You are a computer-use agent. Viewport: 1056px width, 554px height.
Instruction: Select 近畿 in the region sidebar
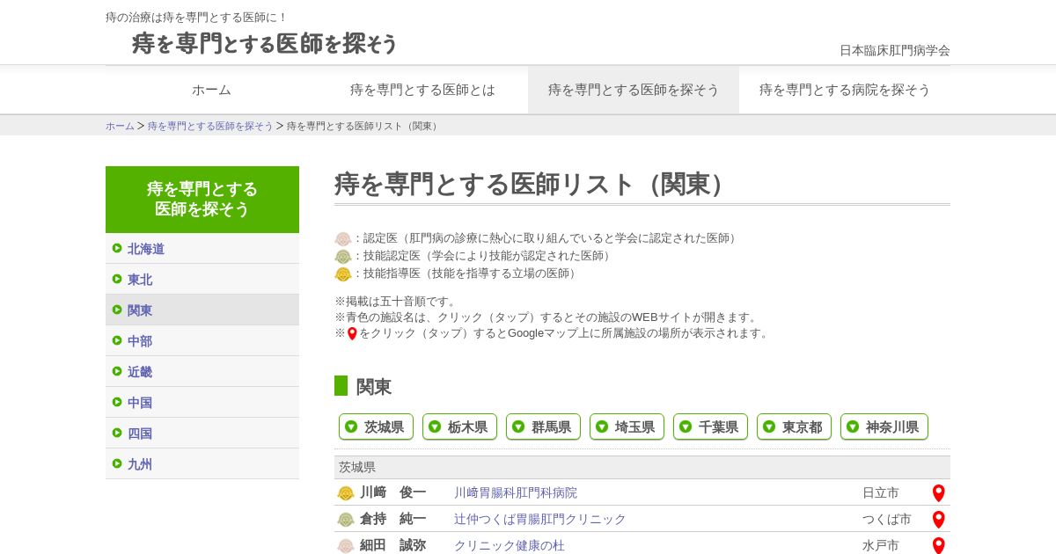click(202, 371)
